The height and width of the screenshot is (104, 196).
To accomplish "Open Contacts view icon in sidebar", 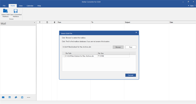I will [x=16, y=97].
